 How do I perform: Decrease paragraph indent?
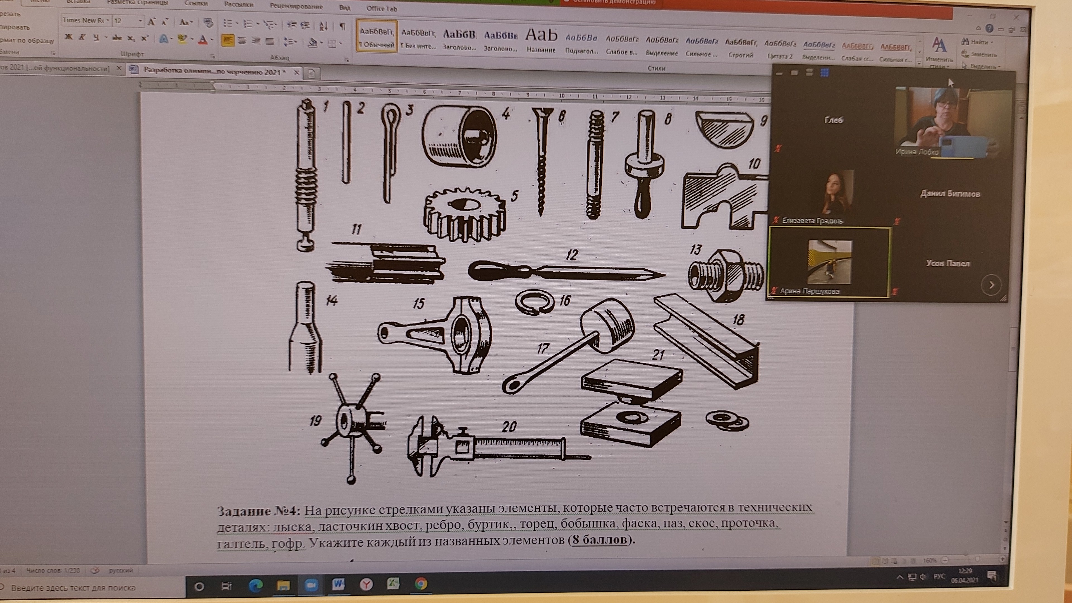[292, 25]
